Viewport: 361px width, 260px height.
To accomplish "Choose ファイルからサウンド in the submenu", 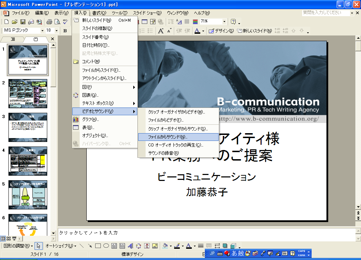I will click(x=168, y=137).
